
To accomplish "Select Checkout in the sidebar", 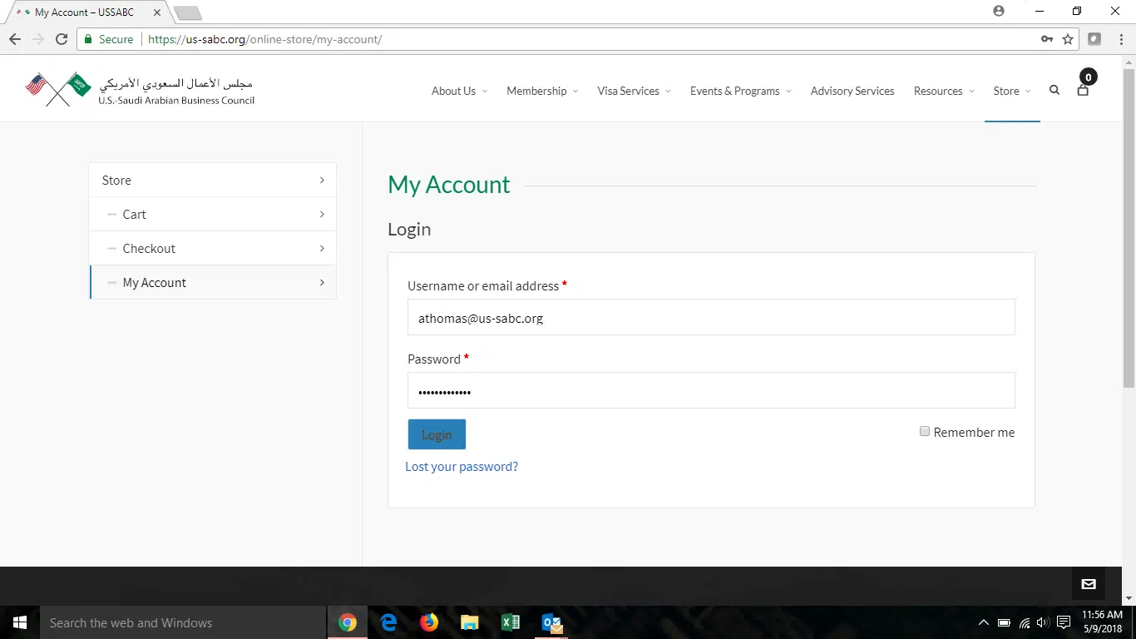I will pos(149,249).
